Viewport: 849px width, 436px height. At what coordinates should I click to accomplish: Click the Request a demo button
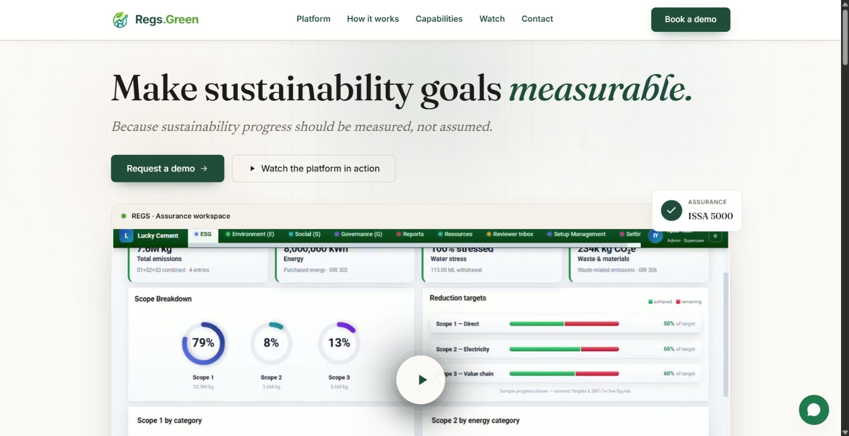pyautogui.click(x=168, y=169)
